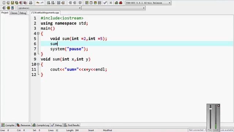Click the Toggle bookmarks icon
This screenshot has height=132, width=234.
(8, 8)
